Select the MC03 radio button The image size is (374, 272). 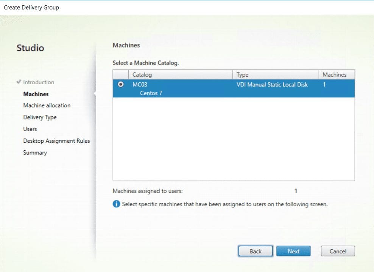tap(120, 85)
